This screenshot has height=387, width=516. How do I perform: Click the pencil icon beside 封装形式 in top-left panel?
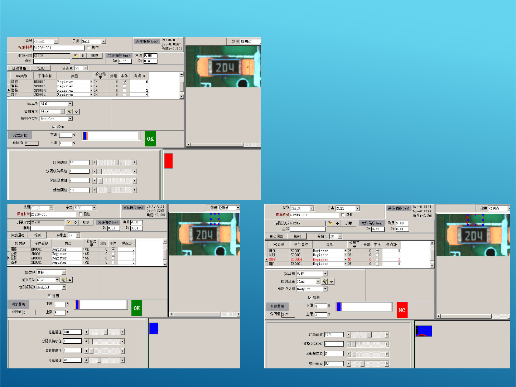[x=76, y=55]
